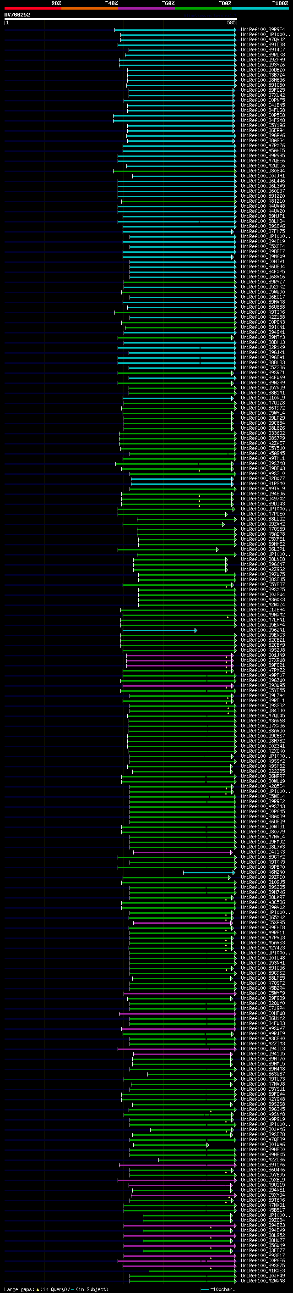Open hit UniRef100_A5AHI5
Image resolution: width=293 pixels, height=1293 pixels.
point(263,150)
